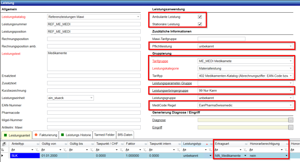Viewport: 300px width, 162px height.
Task: Click the Mawi-Tarifgruppe input field
Action: [221, 39]
